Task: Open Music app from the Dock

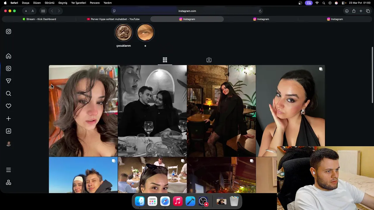Action: point(178,201)
